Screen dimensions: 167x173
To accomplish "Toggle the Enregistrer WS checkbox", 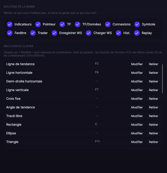I will pos(54,33).
